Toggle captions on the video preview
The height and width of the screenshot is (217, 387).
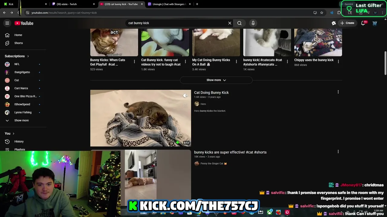pyautogui.click(x=185, y=105)
